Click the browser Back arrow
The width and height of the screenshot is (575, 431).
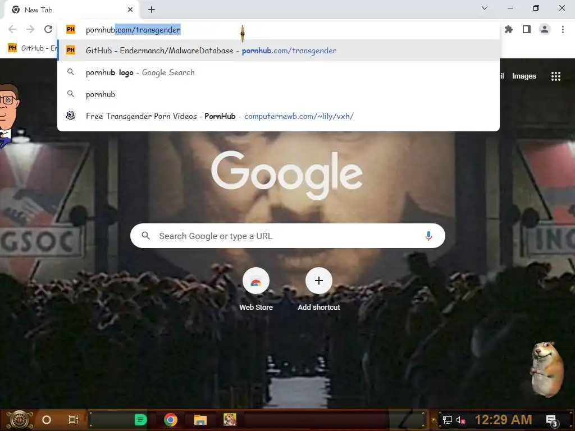[12, 29]
